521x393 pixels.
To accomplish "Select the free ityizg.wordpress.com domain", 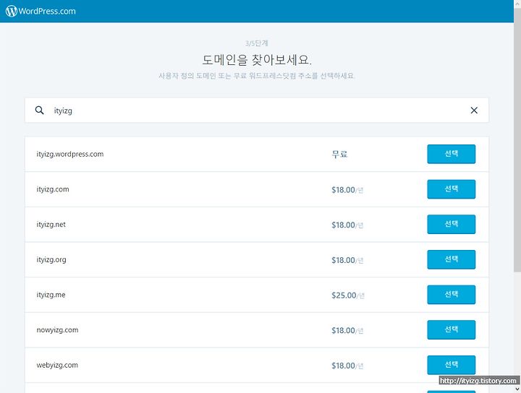I will pyautogui.click(x=452, y=154).
